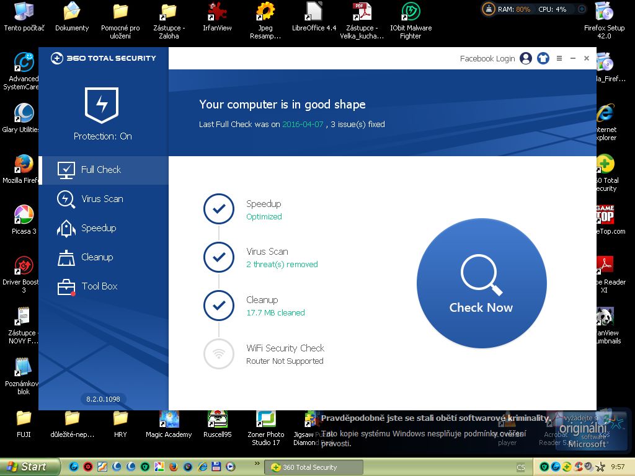Click the Virus Scan checkmark status icon
635x476 pixels.
point(219,257)
